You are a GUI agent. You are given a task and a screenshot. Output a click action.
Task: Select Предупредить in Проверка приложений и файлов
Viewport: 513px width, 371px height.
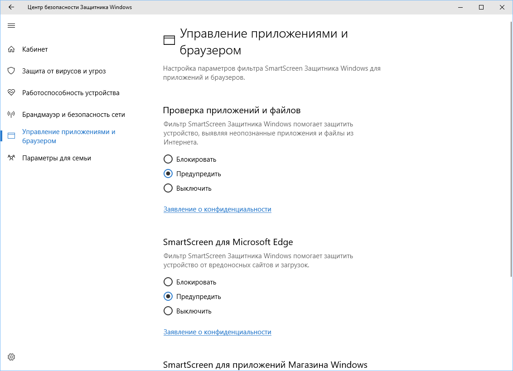[x=168, y=173]
